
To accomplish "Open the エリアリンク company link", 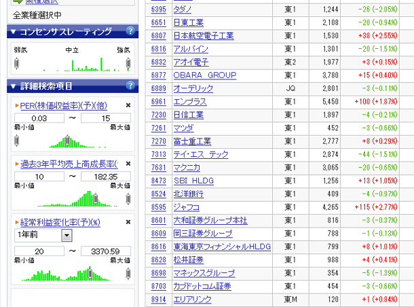I will [193, 300].
